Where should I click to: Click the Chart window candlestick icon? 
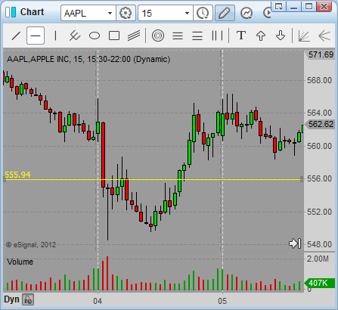pos(11,12)
